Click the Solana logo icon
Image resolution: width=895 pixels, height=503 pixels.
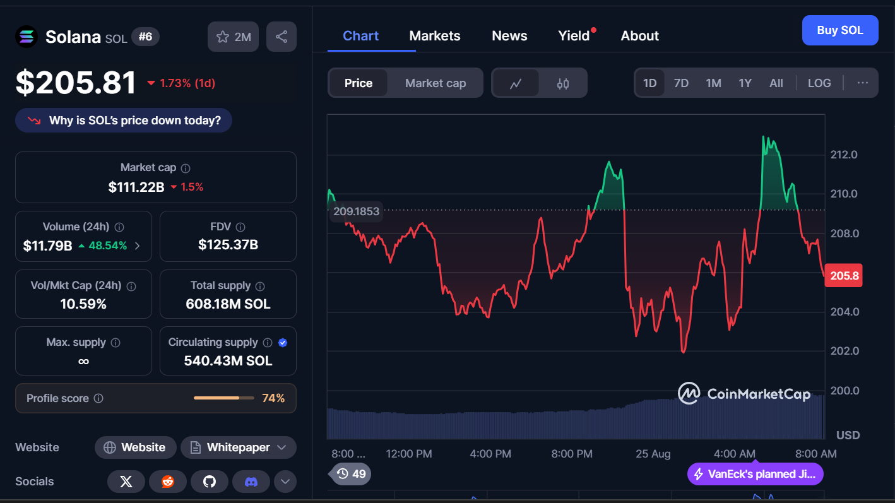click(x=27, y=37)
